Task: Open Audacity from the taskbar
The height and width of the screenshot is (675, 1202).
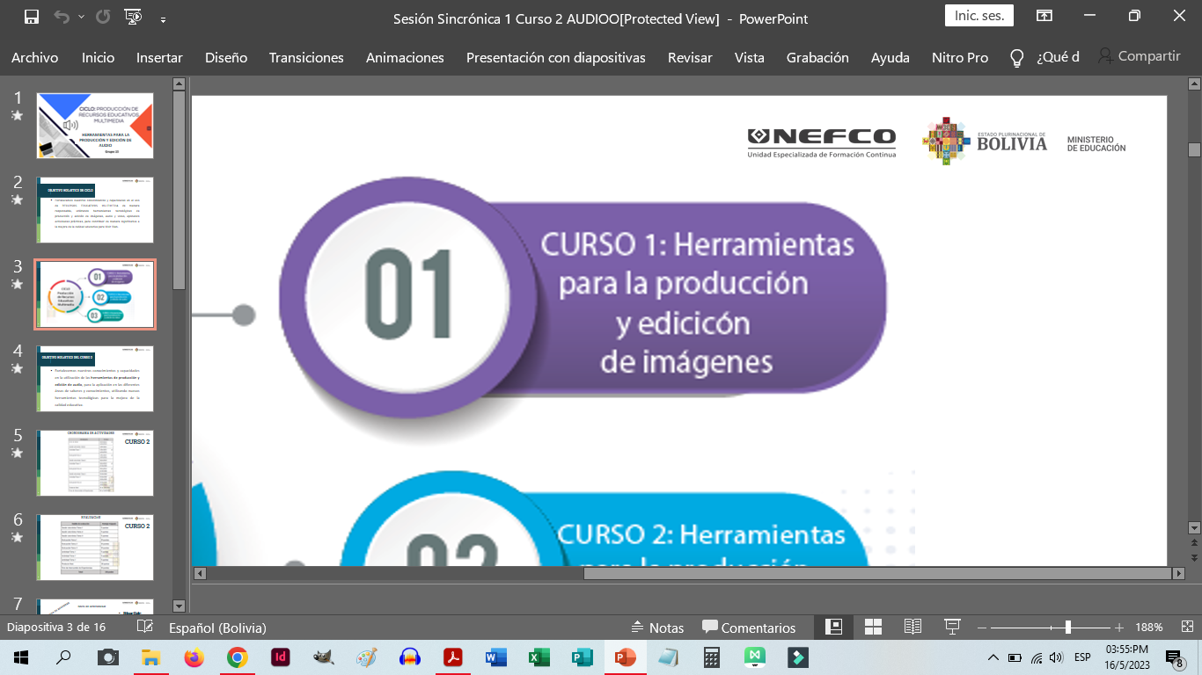Action: click(410, 657)
